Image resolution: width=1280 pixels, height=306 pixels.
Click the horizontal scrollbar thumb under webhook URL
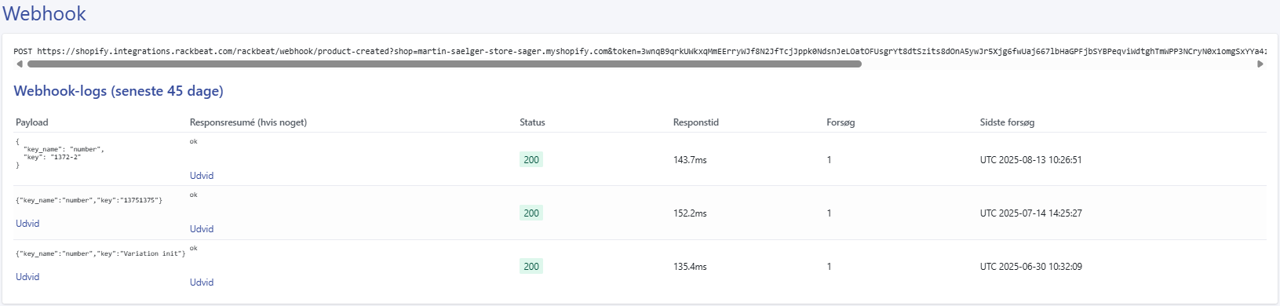[444, 64]
